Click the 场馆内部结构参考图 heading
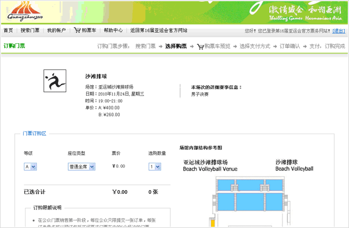Image resolution: width=349 pixels, height=228 pixels. click(x=201, y=148)
